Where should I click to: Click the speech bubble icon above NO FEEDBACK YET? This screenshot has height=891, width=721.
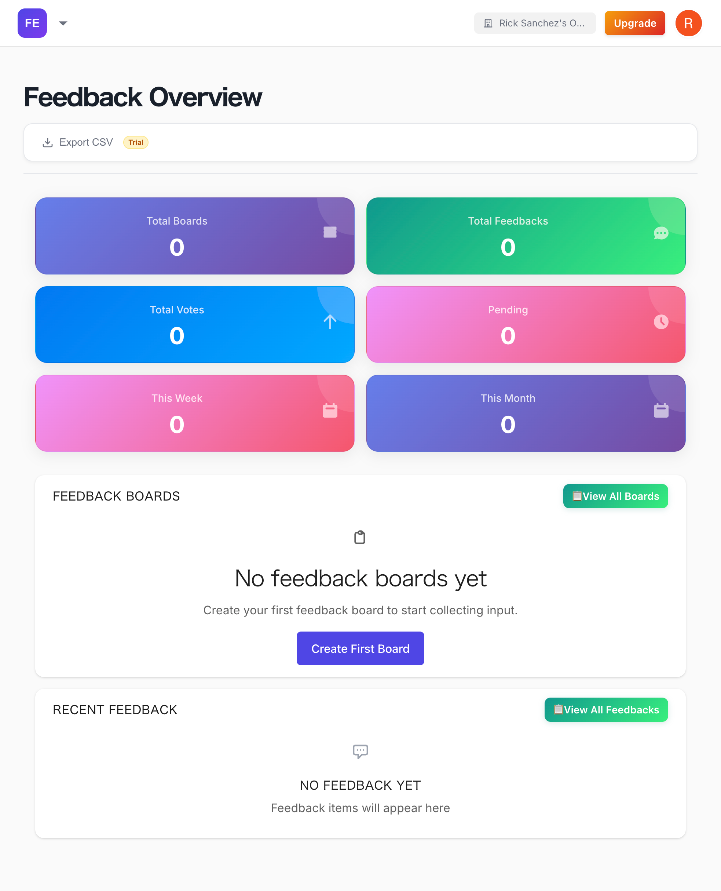(360, 751)
